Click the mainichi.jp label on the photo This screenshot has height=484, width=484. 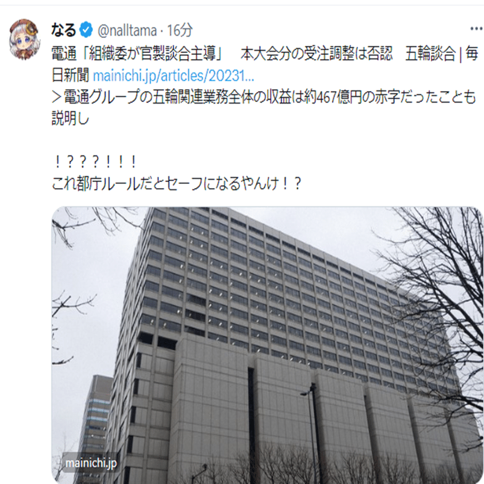[x=91, y=463]
